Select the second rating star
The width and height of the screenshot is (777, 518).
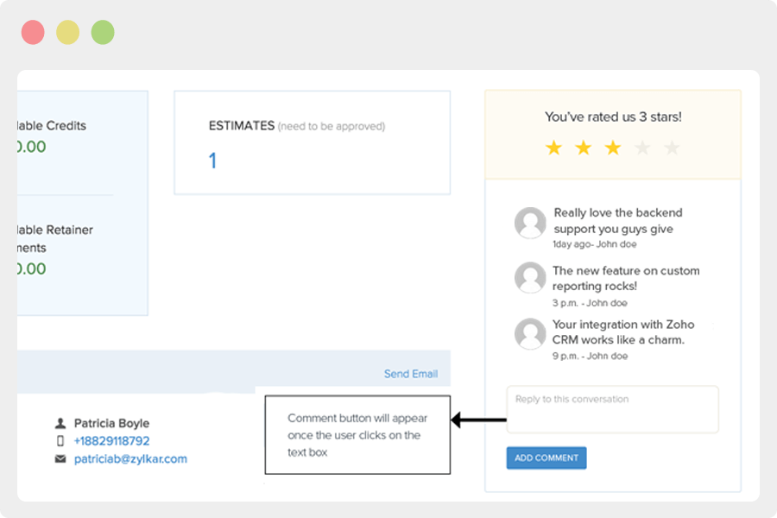pos(584,148)
